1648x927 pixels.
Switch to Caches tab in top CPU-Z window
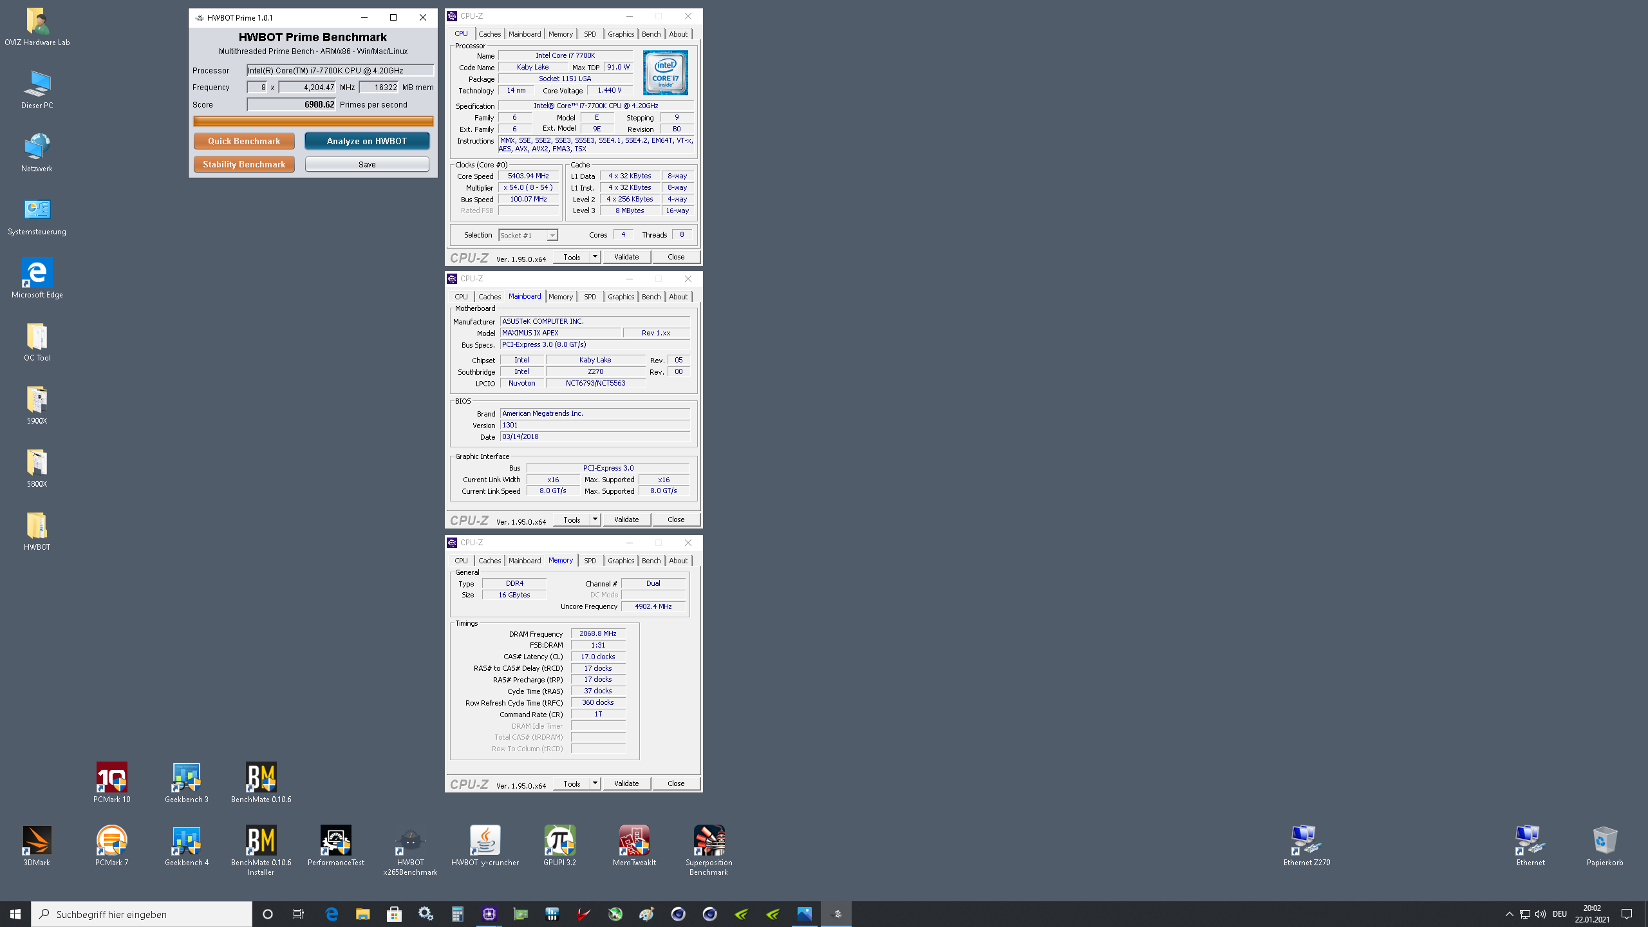[489, 34]
